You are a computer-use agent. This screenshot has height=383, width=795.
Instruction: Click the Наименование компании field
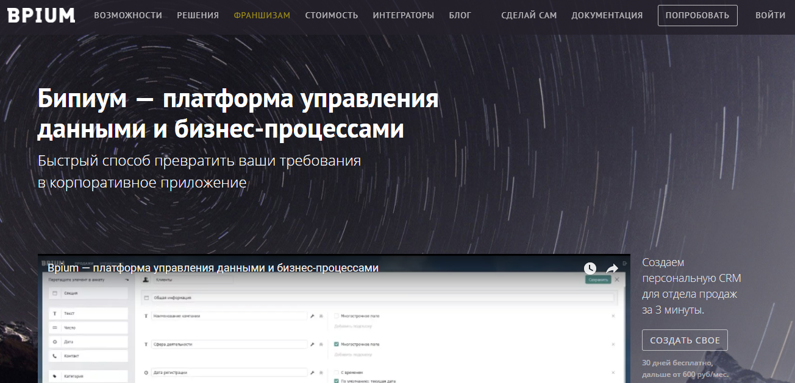point(229,316)
